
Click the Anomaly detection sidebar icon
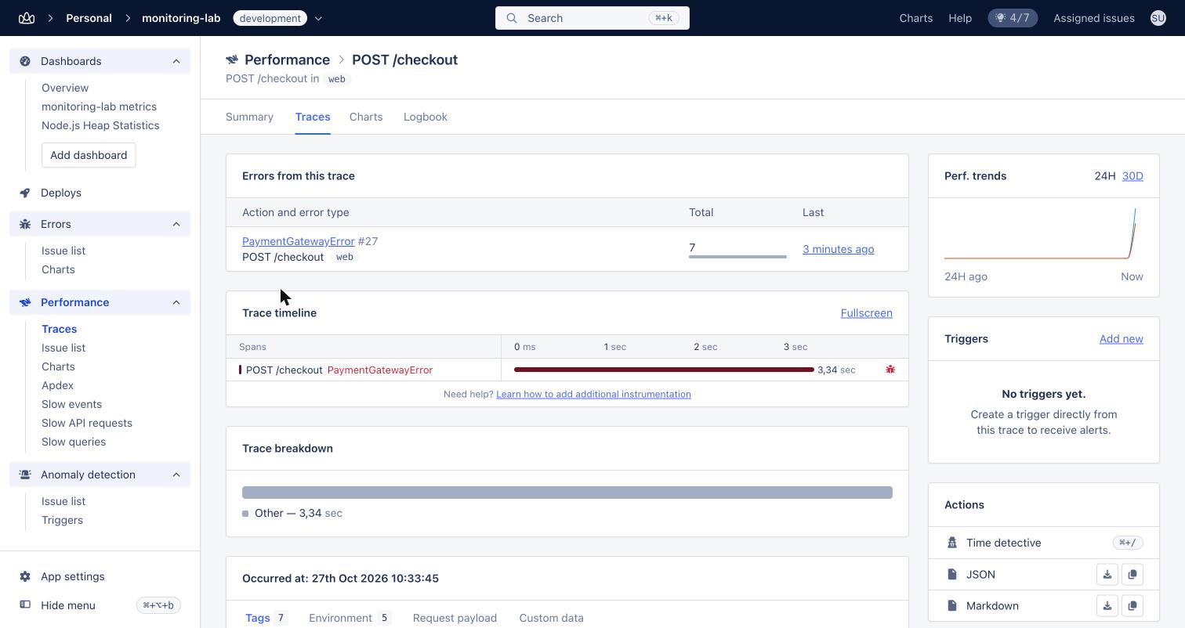click(x=25, y=475)
